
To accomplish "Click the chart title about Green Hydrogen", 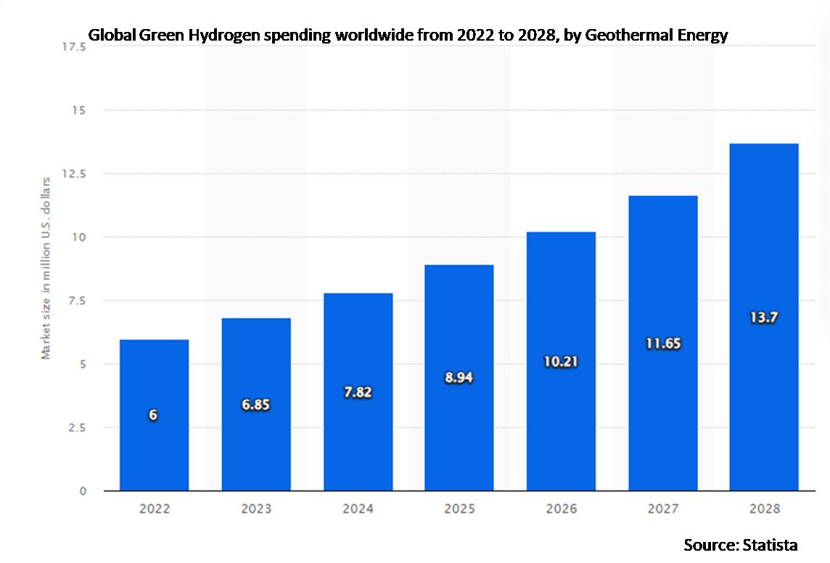I will point(408,35).
